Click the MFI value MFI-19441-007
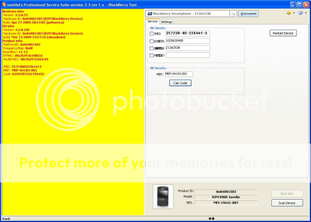 pos(226,203)
